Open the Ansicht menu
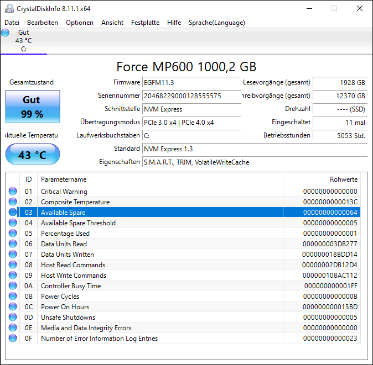This screenshot has height=365, width=373. [x=112, y=23]
